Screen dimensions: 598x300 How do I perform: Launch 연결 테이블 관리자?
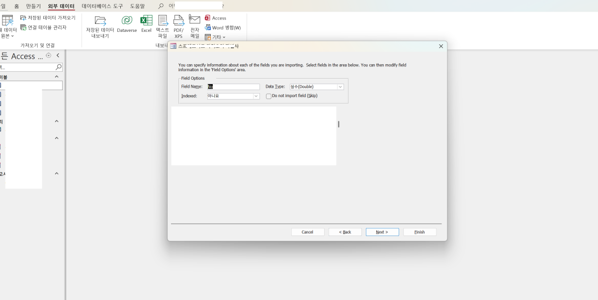pos(44,27)
